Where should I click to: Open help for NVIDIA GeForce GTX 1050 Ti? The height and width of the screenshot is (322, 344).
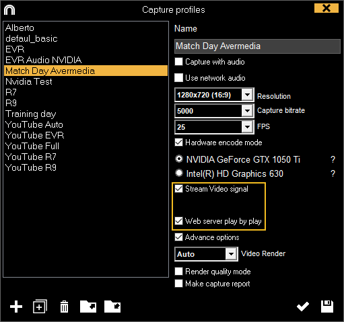pos(333,159)
